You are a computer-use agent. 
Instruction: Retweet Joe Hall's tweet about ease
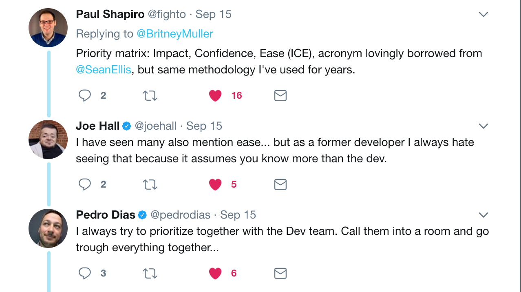click(150, 184)
